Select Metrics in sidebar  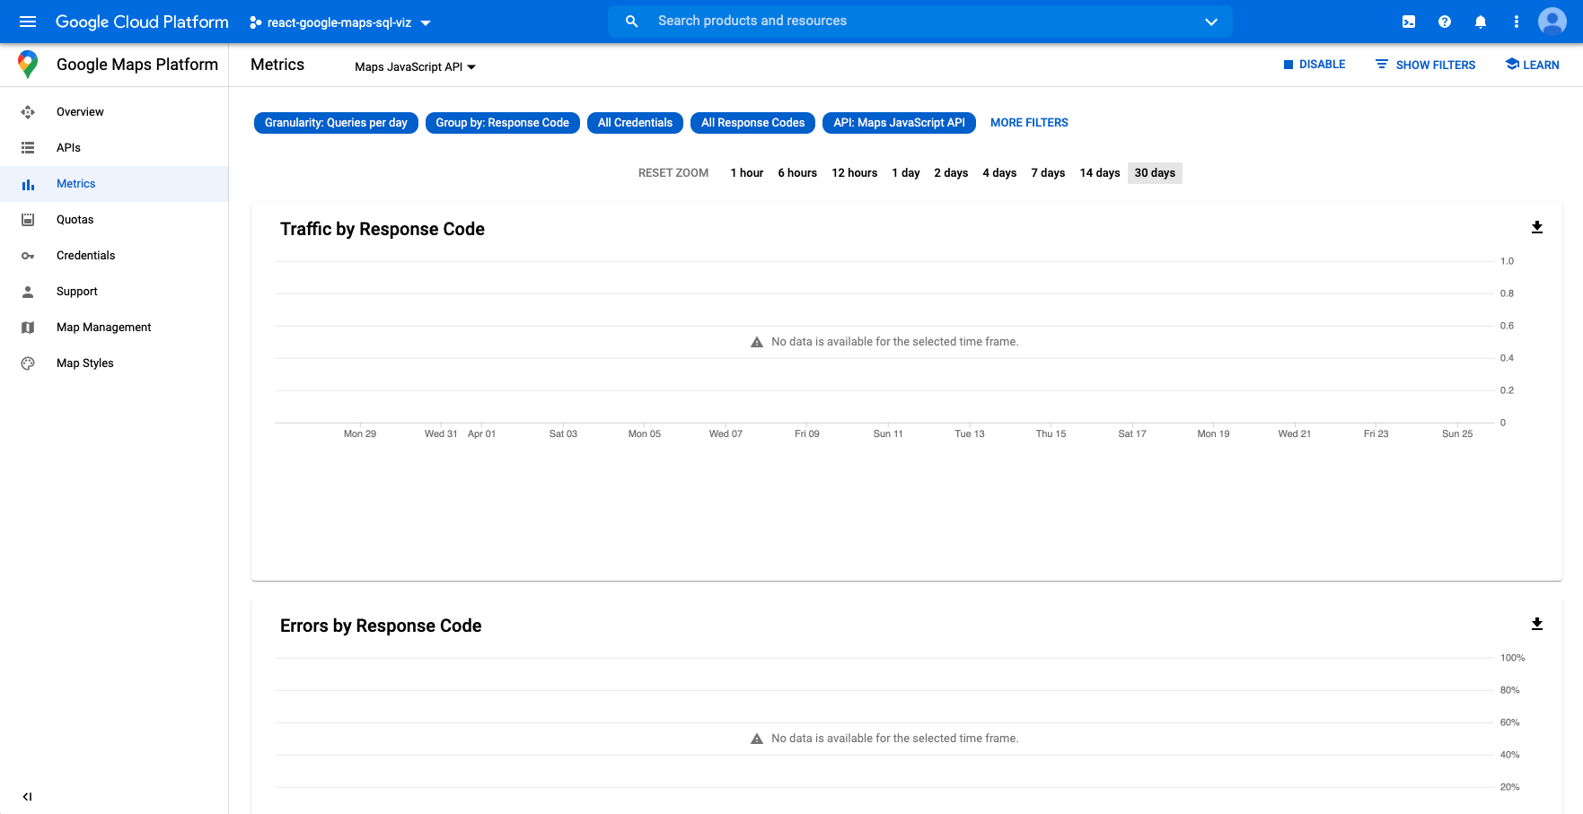114,184
